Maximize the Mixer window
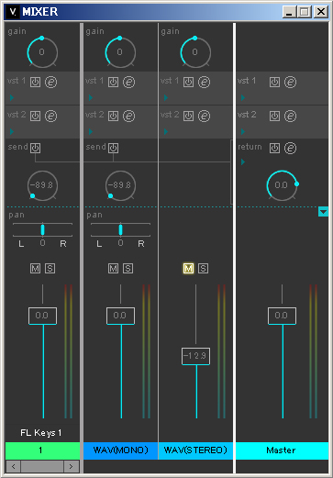 click(305, 12)
